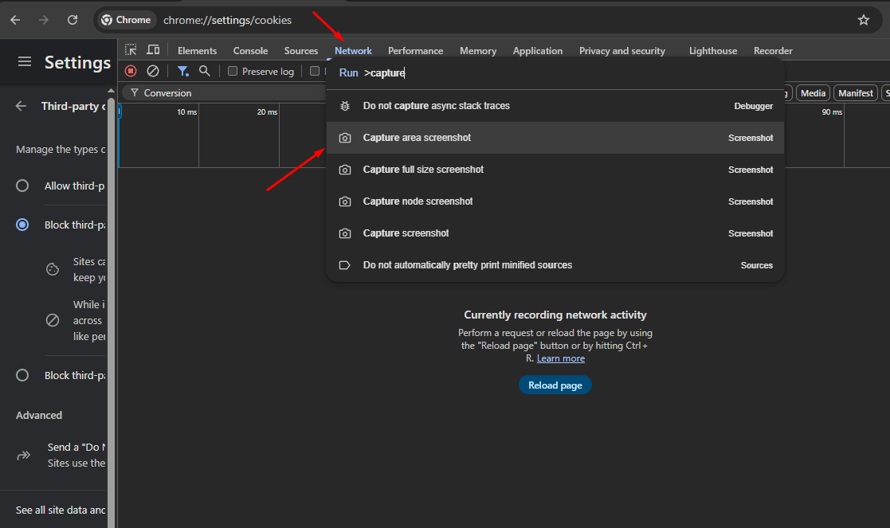This screenshot has height=528, width=890.
Task: Run Capture full size screenshot command
Action: pyautogui.click(x=555, y=170)
